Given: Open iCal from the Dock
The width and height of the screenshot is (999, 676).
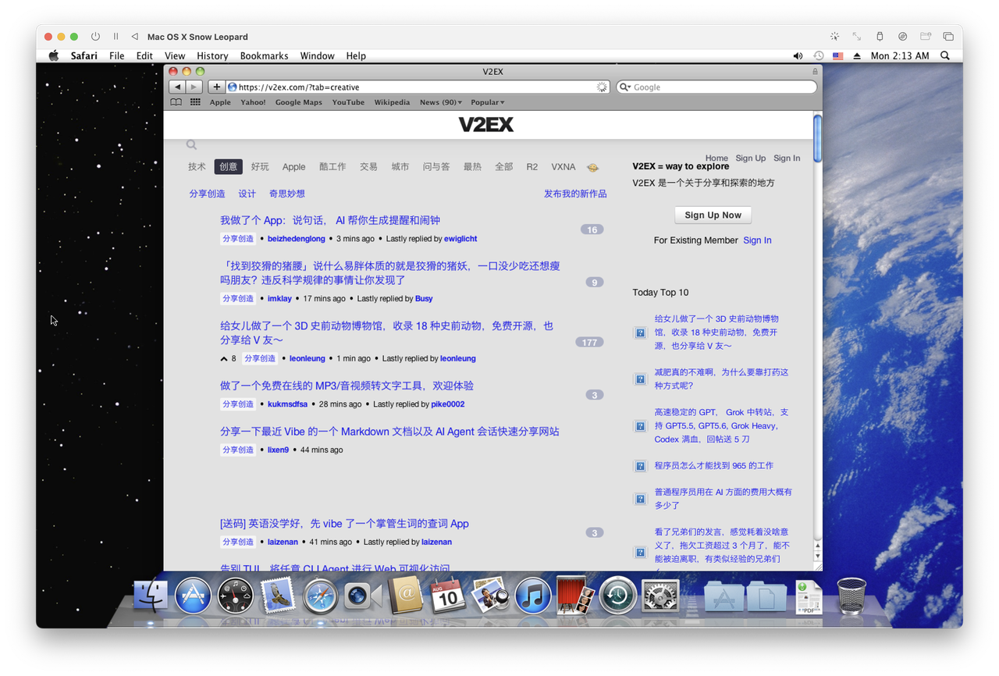Looking at the screenshot, I should (x=447, y=597).
